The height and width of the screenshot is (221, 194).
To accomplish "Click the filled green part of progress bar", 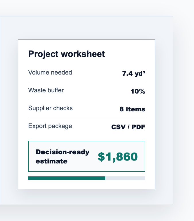I will click(67, 178).
